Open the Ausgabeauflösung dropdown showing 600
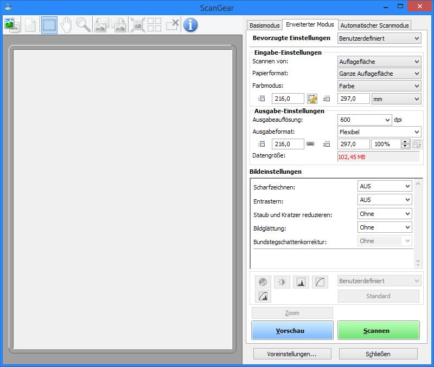Image resolution: width=434 pixels, height=367 pixels. pyautogui.click(x=387, y=120)
